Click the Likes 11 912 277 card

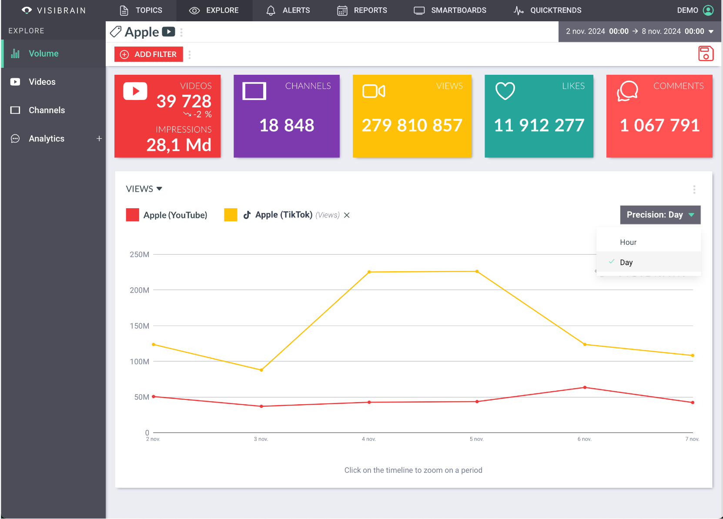(539, 116)
